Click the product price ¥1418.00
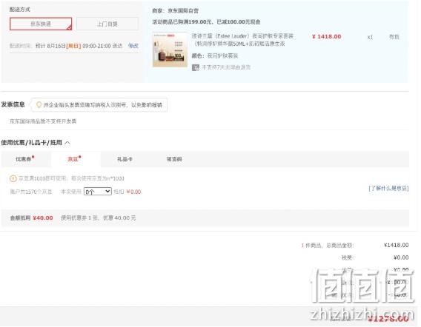Screen dimensions: 421x327 pos(326,36)
